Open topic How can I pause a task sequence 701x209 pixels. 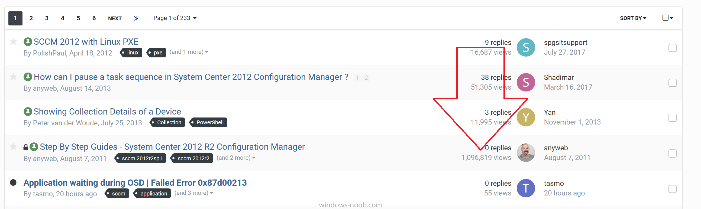tap(191, 77)
